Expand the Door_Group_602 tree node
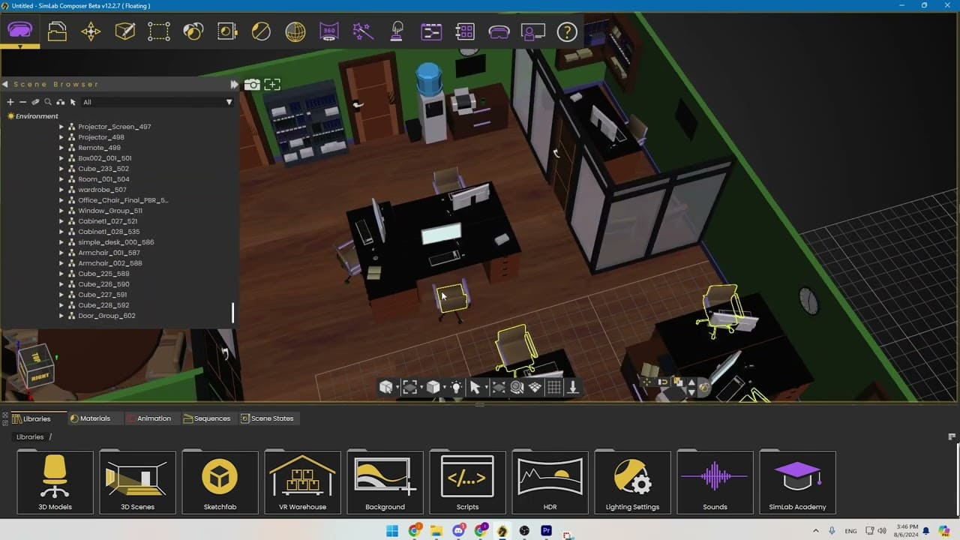Image resolution: width=960 pixels, height=540 pixels. 61,316
